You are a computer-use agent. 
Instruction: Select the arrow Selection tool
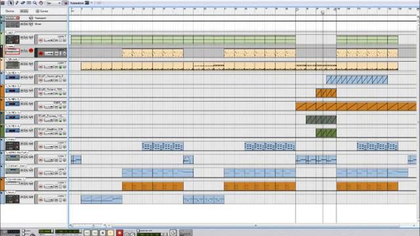click(x=10, y=3)
